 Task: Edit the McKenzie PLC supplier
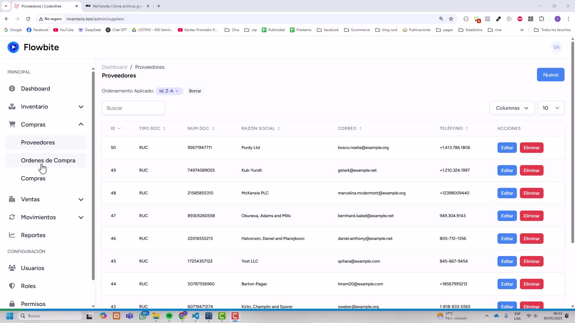[x=507, y=193]
